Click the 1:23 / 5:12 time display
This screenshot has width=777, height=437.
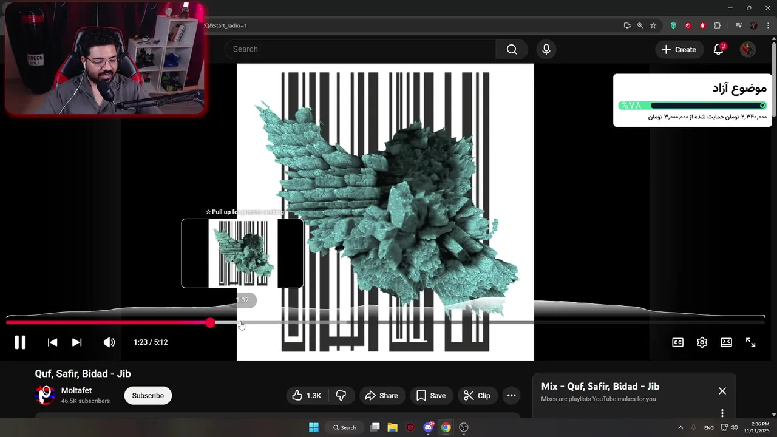[151, 342]
